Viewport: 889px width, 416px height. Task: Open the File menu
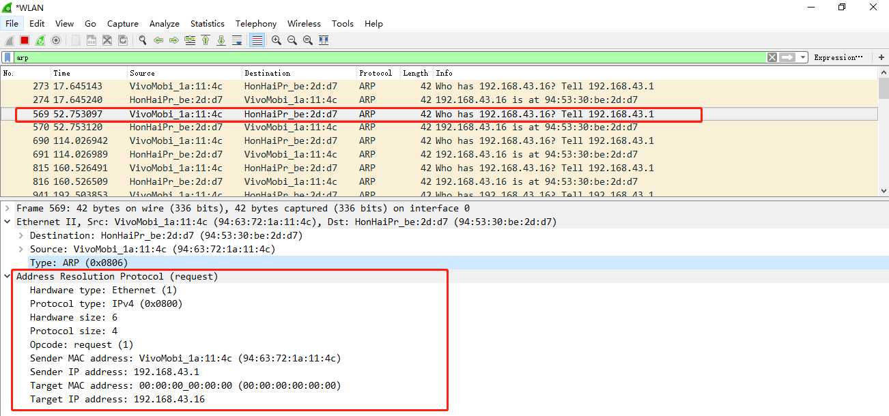point(12,23)
